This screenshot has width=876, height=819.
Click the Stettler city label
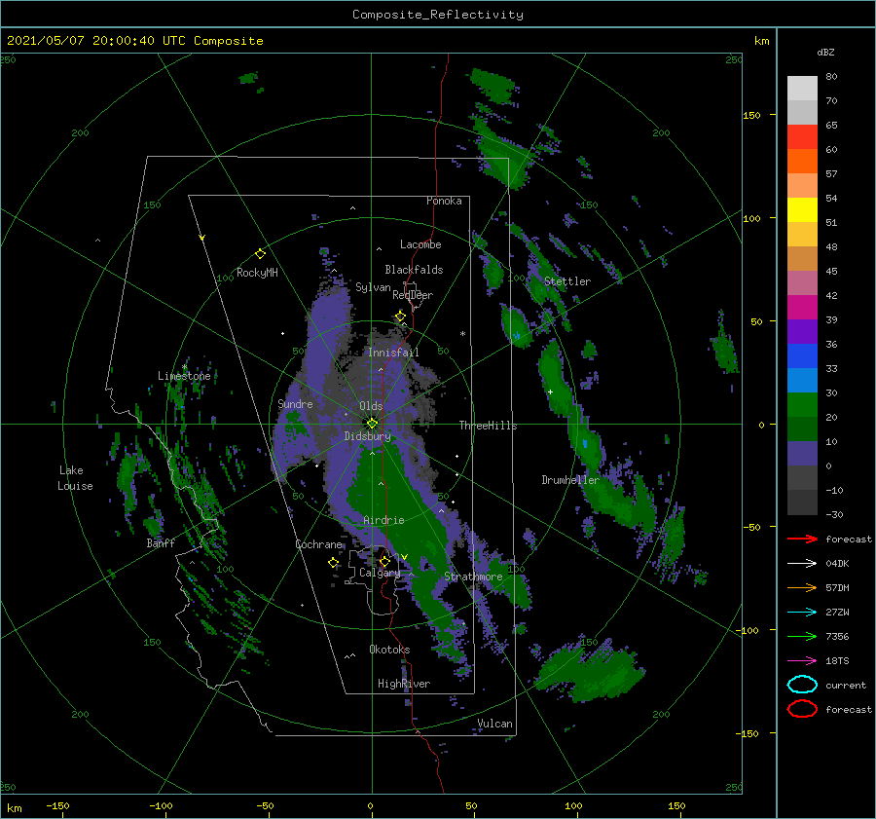[x=567, y=281]
